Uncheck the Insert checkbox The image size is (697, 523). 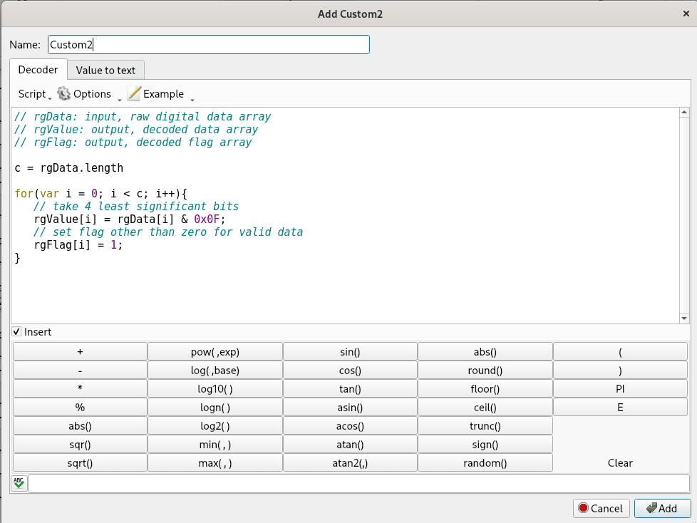pos(17,332)
